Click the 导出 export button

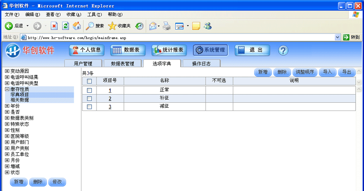(x=347, y=72)
